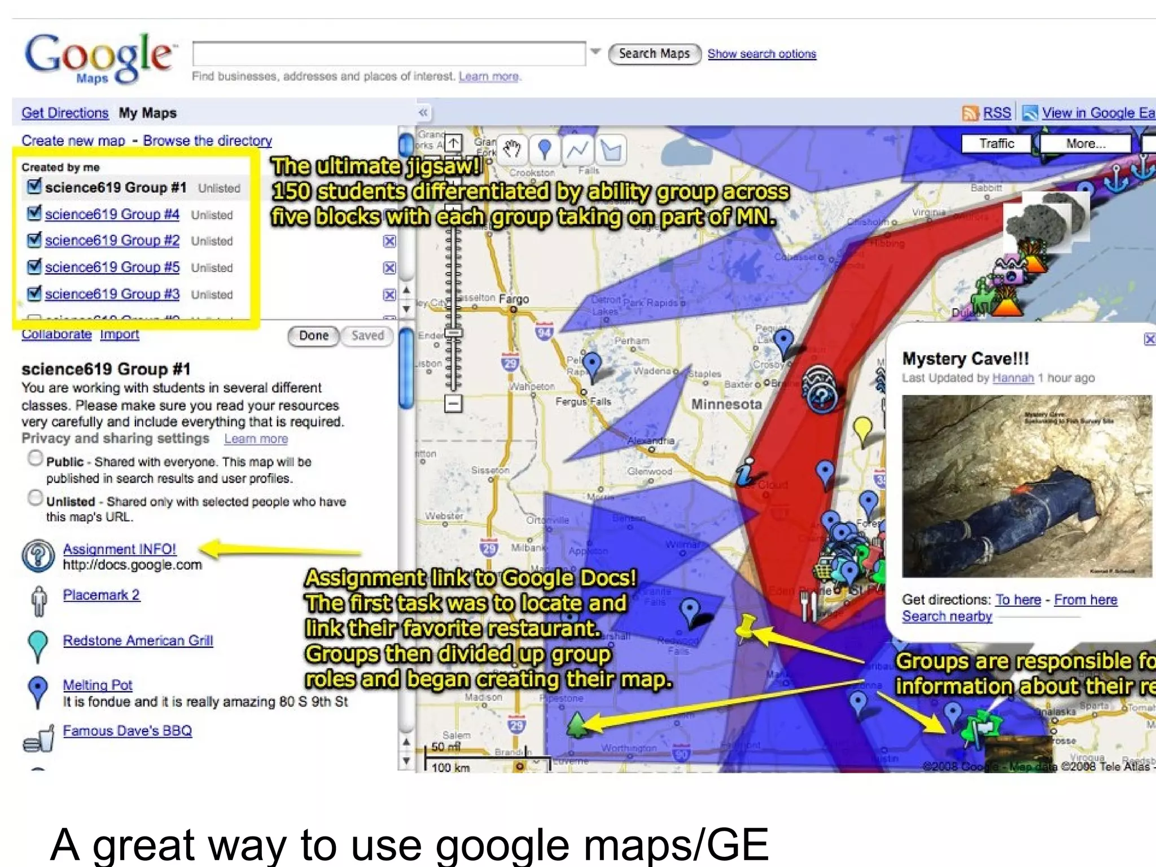Click the fork and knife restaurant marker
The width and height of the screenshot is (1156, 867).
pyautogui.click(x=809, y=607)
